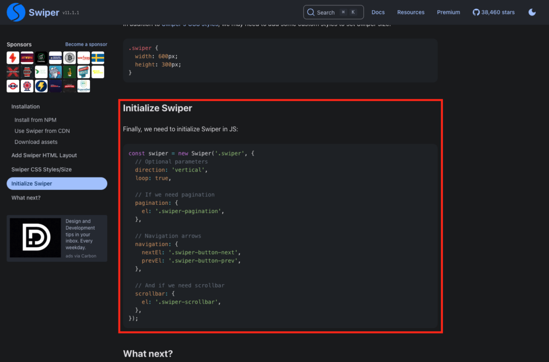This screenshot has height=362, width=549.
Task: Click the Bitcoin coin sponsor icon
Action: click(69, 58)
